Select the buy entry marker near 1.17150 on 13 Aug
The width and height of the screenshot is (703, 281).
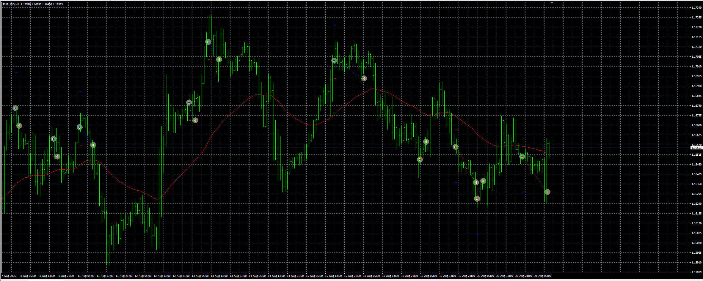[x=208, y=42]
